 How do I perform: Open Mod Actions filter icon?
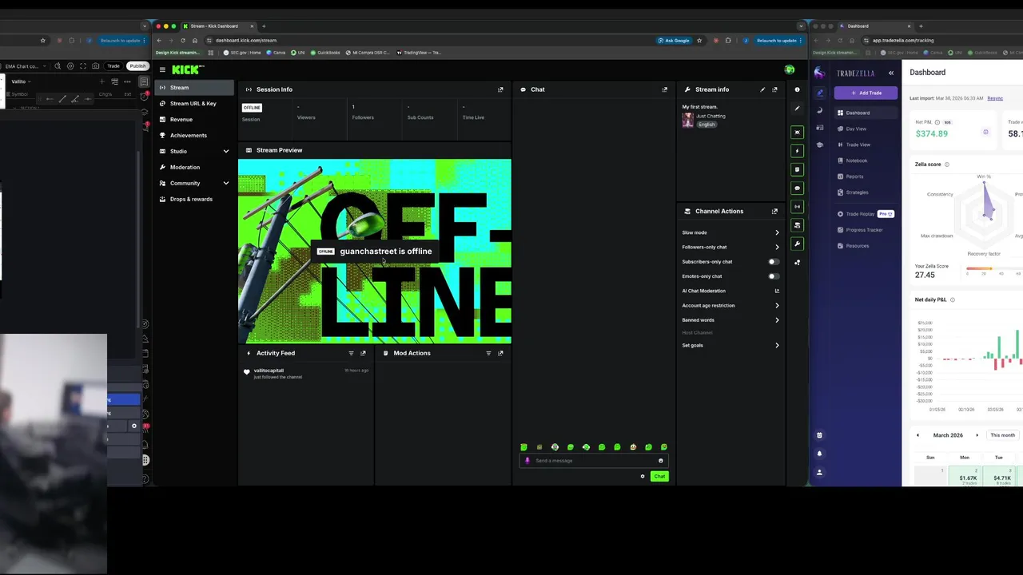pyautogui.click(x=488, y=353)
